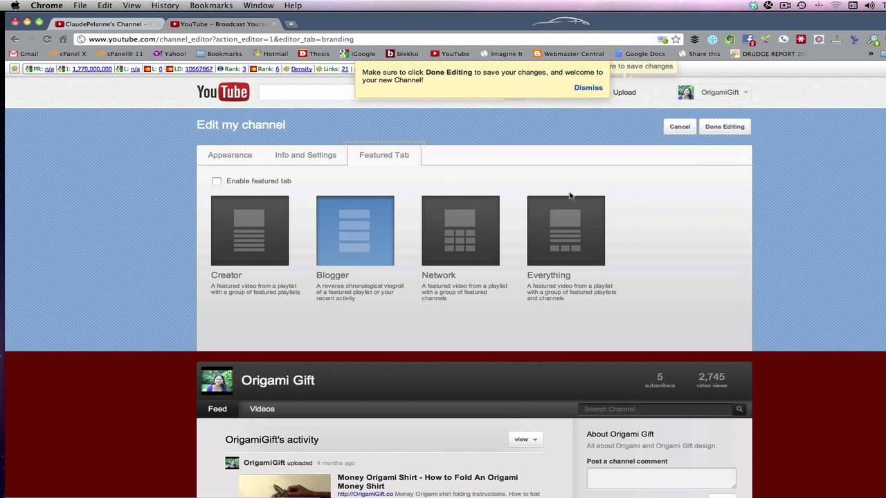Open Dropbox icon in the Mac menu bar

click(x=754, y=6)
